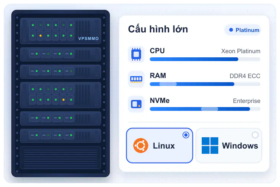The height and width of the screenshot is (187, 280).
Task: Click the RAM progress bar
Action: click(205, 84)
